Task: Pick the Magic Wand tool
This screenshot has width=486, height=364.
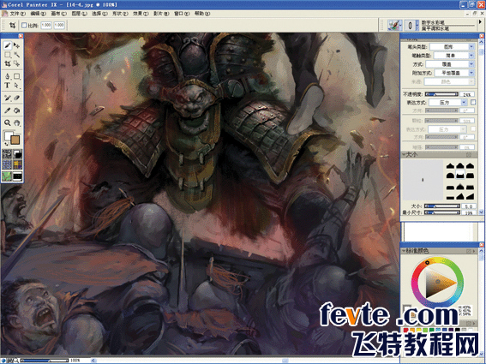Action: click(16, 55)
